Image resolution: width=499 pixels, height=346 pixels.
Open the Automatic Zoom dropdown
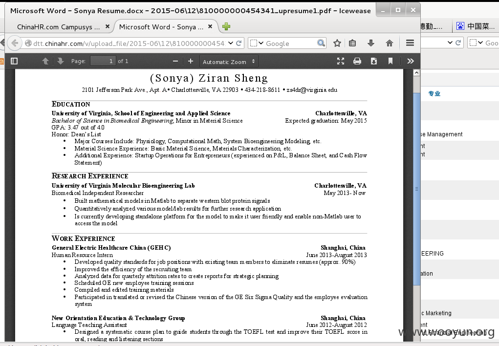click(x=229, y=62)
